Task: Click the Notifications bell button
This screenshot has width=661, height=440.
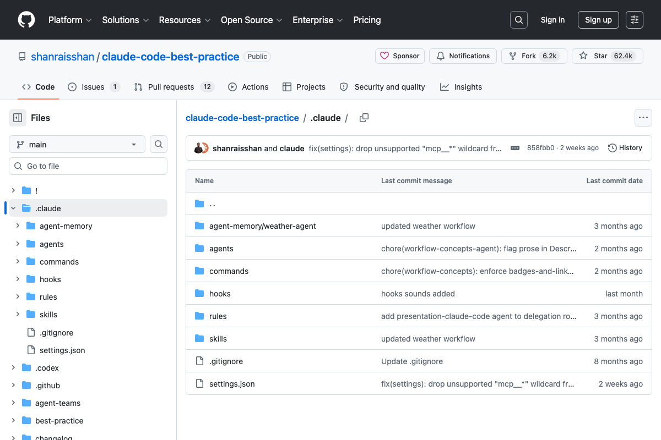Action: [x=463, y=56]
